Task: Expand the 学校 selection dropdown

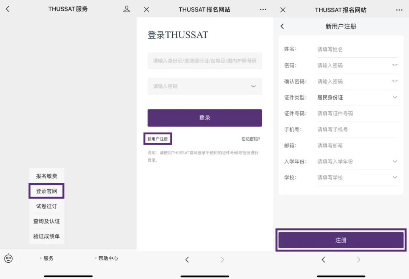Action: (x=395, y=178)
